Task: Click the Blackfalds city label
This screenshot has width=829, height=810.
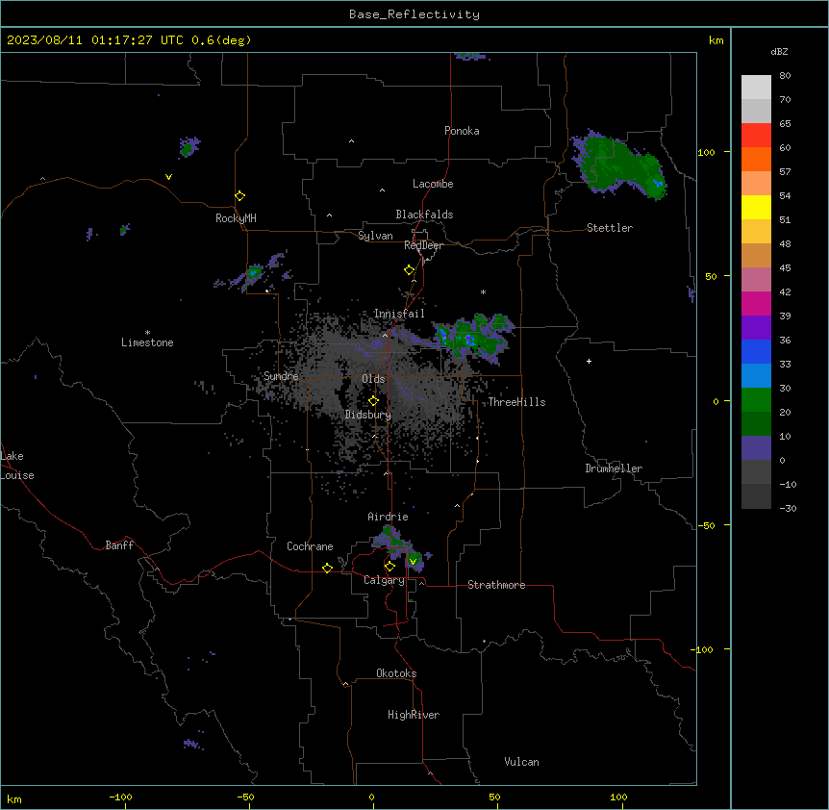Action: pyautogui.click(x=424, y=215)
